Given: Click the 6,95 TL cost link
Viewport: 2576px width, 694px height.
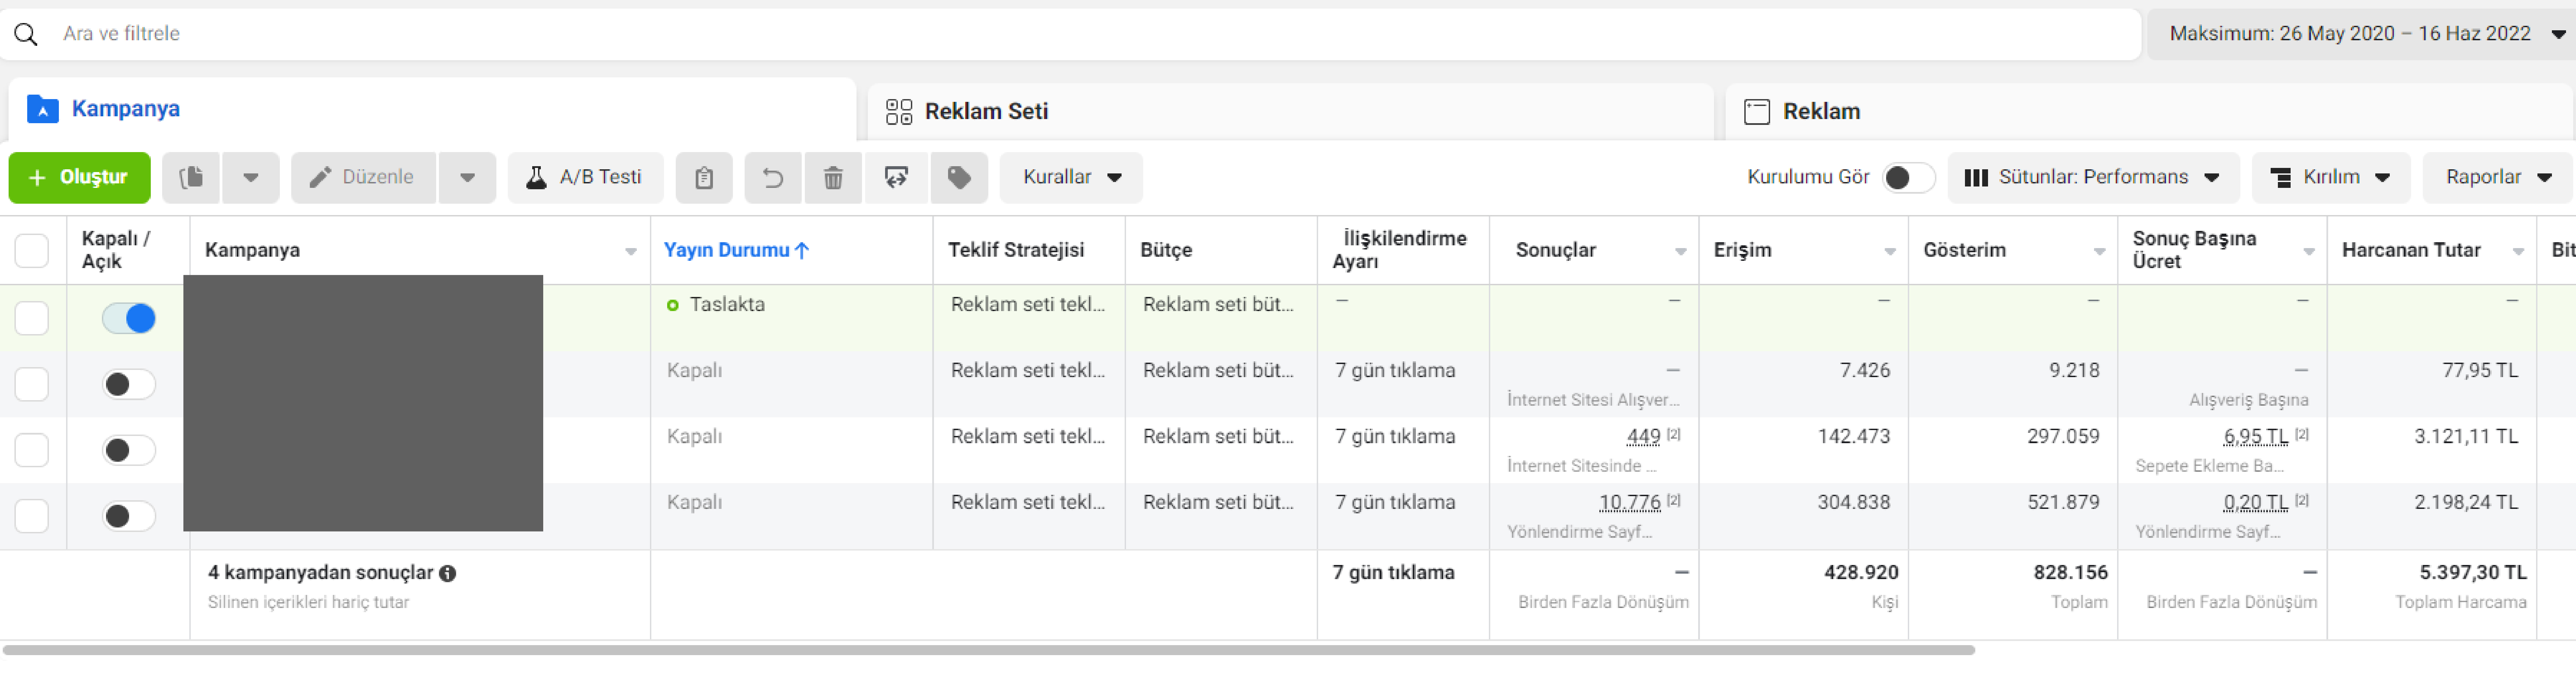Looking at the screenshot, I should click(x=2255, y=437).
